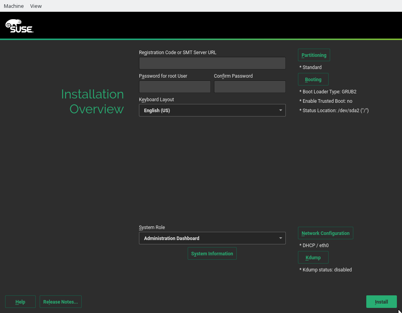Open the Machine menu
This screenshot has width=402, height=313.
click(14, 6)
